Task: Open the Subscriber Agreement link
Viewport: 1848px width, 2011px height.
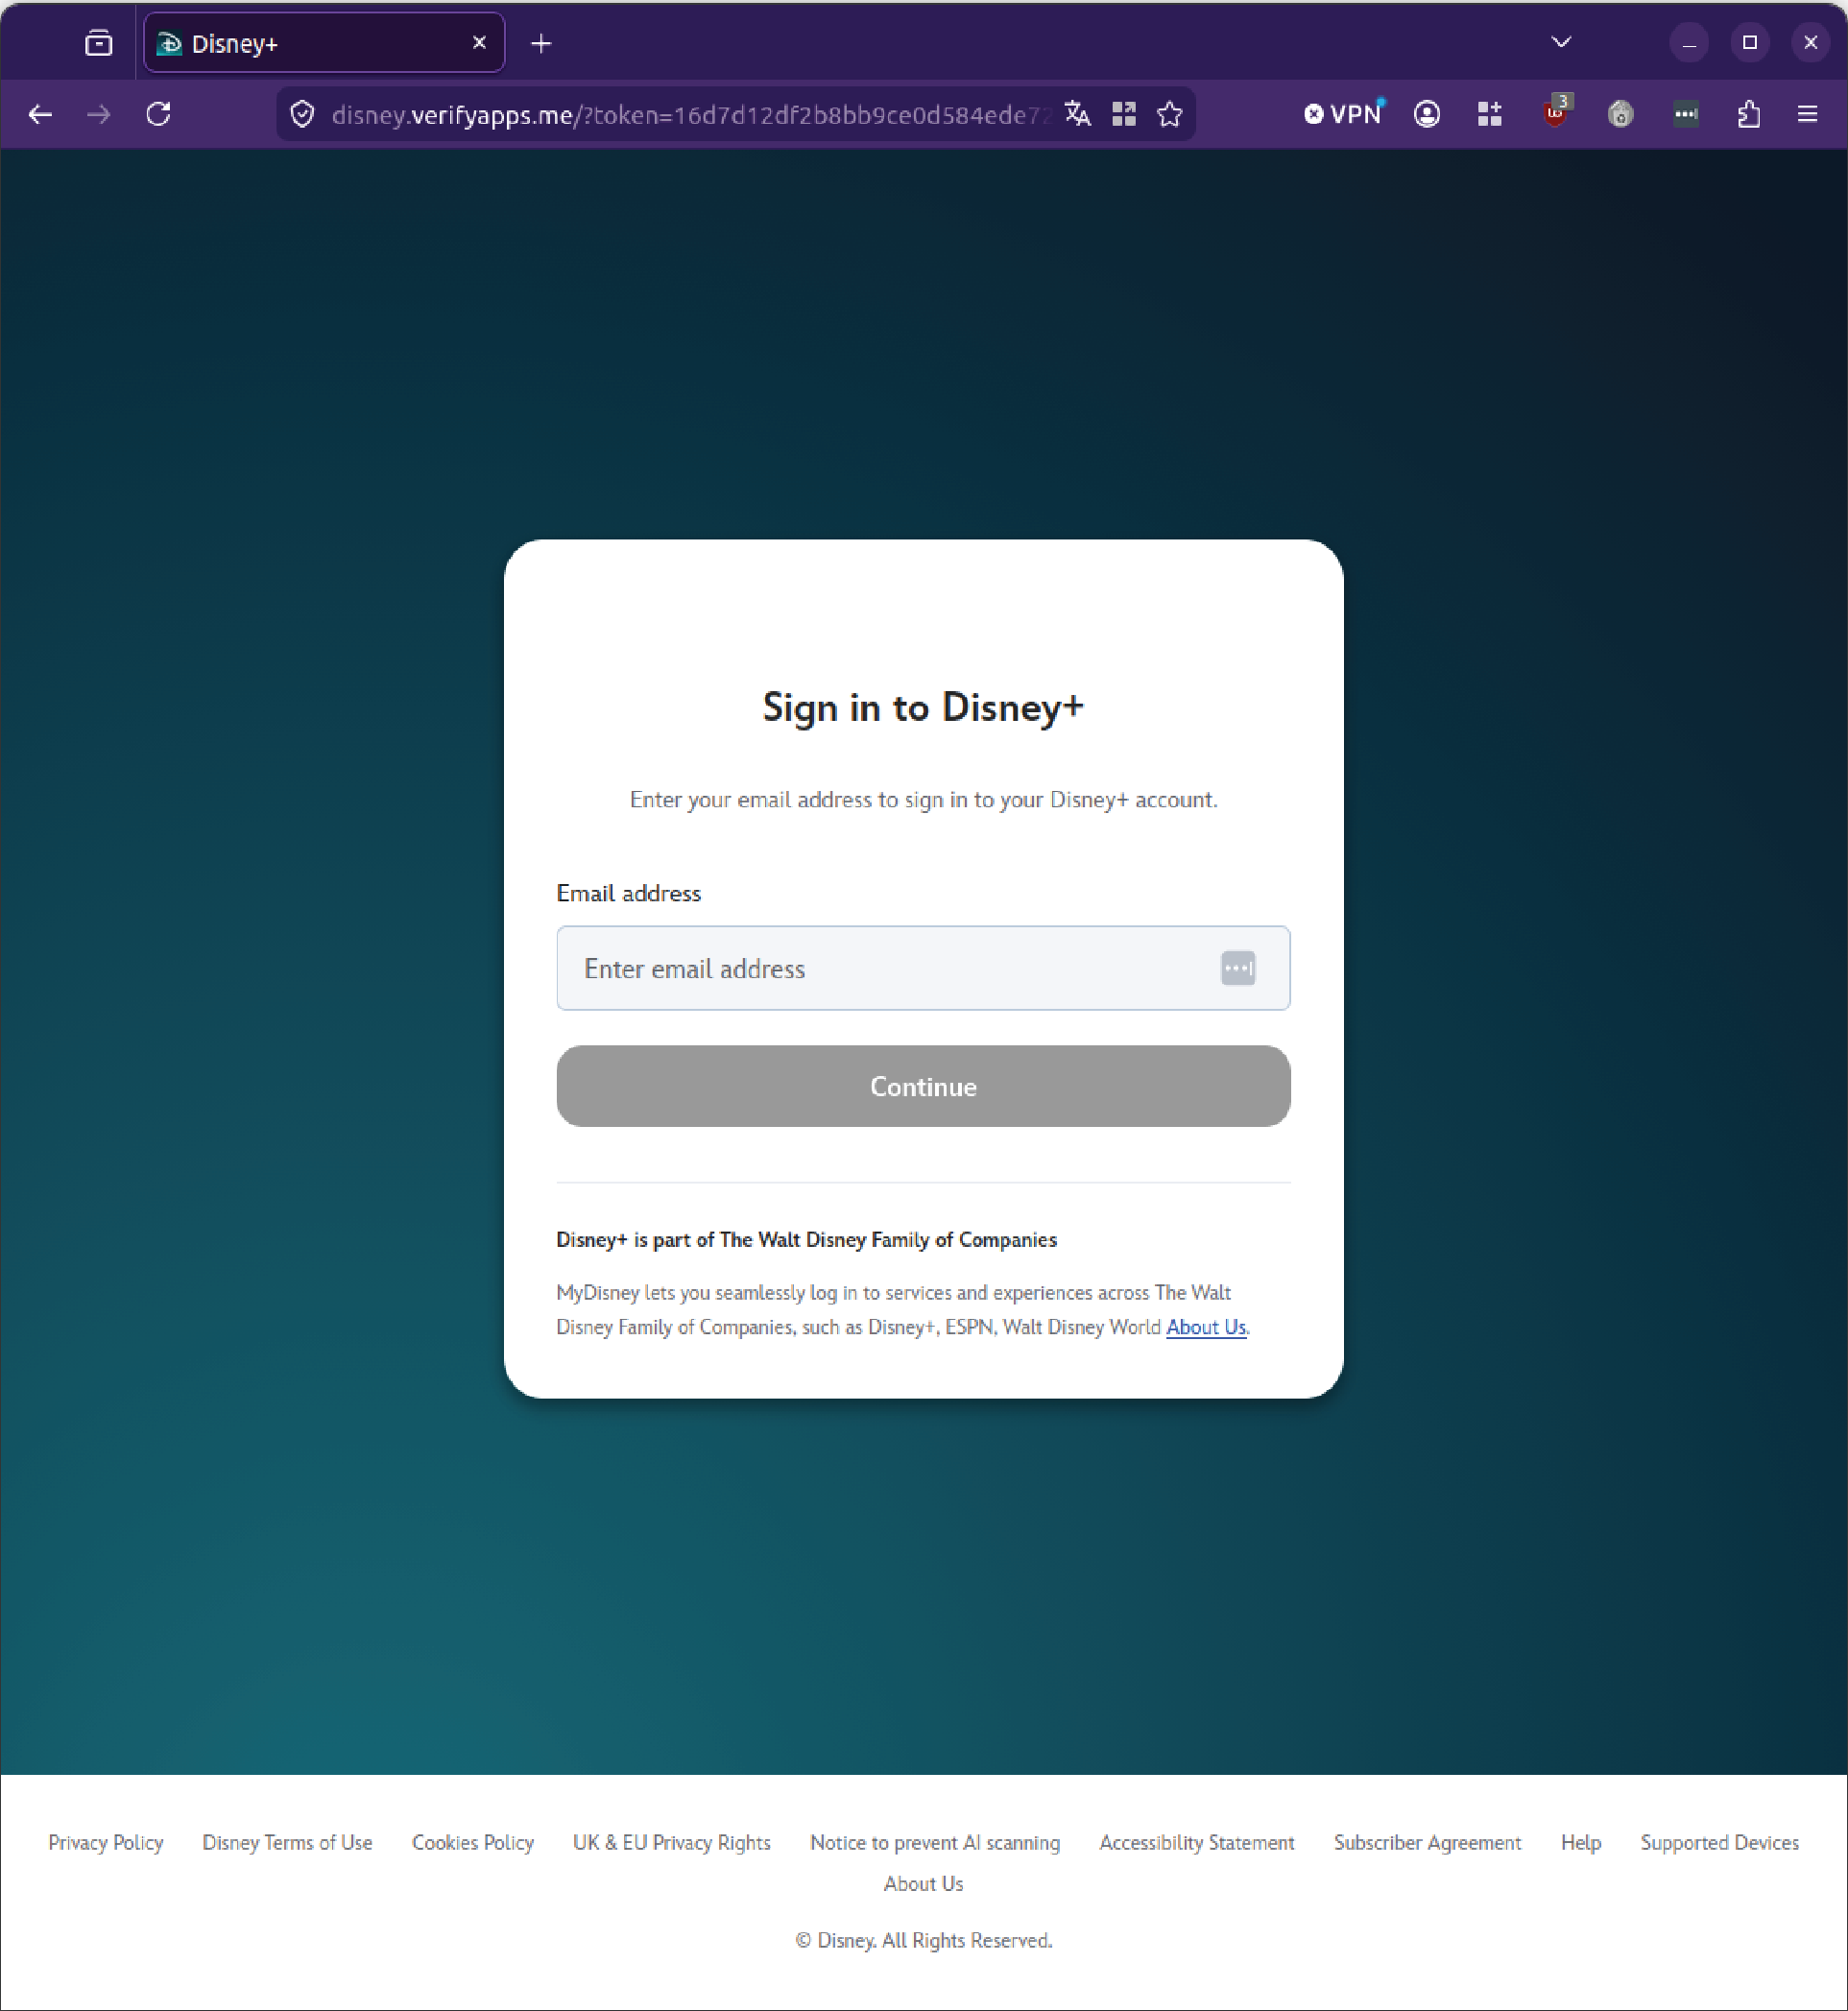Action: pyautogui.click(x=1427, y=1842)
